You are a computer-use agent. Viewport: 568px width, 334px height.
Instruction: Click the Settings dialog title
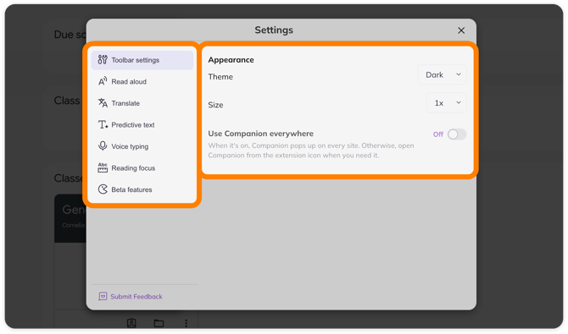(x=274, y=30)
